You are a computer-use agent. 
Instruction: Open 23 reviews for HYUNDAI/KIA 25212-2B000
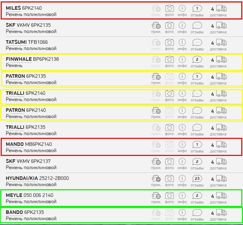click(x=197, y=180)
